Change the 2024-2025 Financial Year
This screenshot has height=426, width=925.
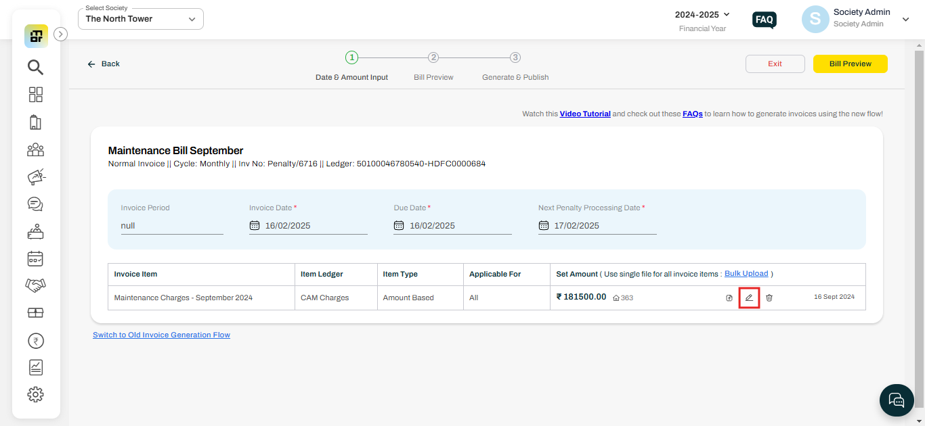coord(702,14)
